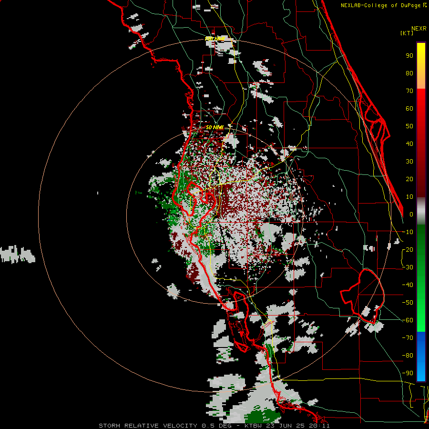The width and height of the screenshot is (429, 429).
Task: Click the positive 70 scale value
Action: 409,91
